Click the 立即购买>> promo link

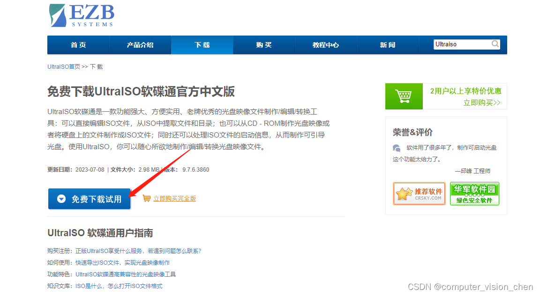482,103
